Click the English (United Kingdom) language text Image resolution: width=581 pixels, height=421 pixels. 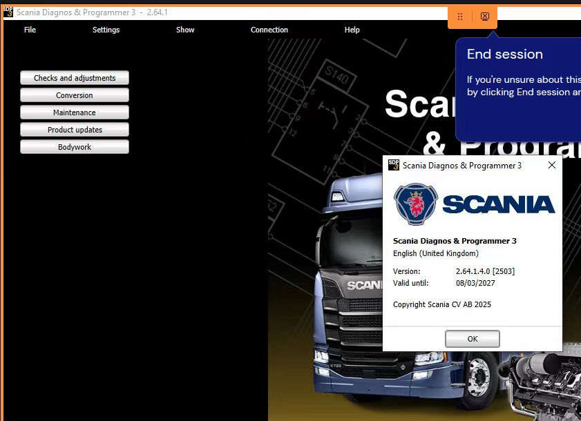tap(436, 253)
